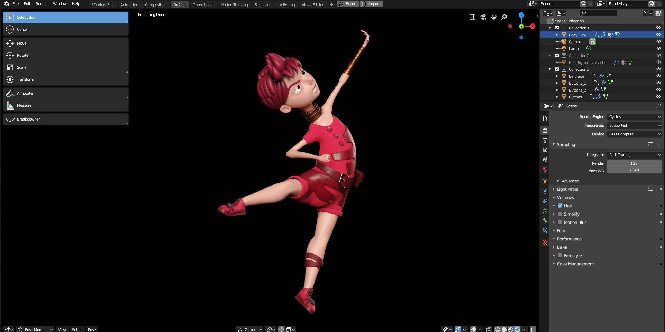Open the Render Engine dropdown

[x=634, y=117]
